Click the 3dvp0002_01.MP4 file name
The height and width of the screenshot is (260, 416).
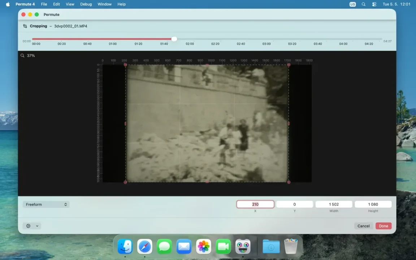click(x=70, y=26)
